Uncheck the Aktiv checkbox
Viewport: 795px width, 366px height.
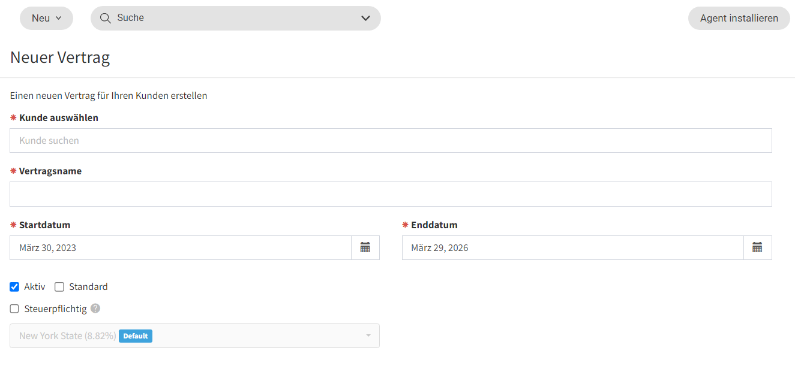pos(15,287)
